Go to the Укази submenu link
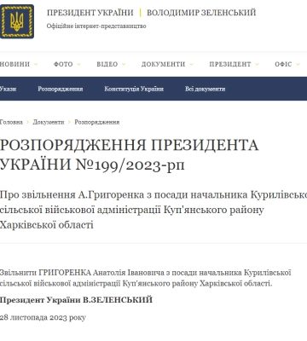Image resolution: width=307 pixels, height=341 pixels. coord(8,89)
